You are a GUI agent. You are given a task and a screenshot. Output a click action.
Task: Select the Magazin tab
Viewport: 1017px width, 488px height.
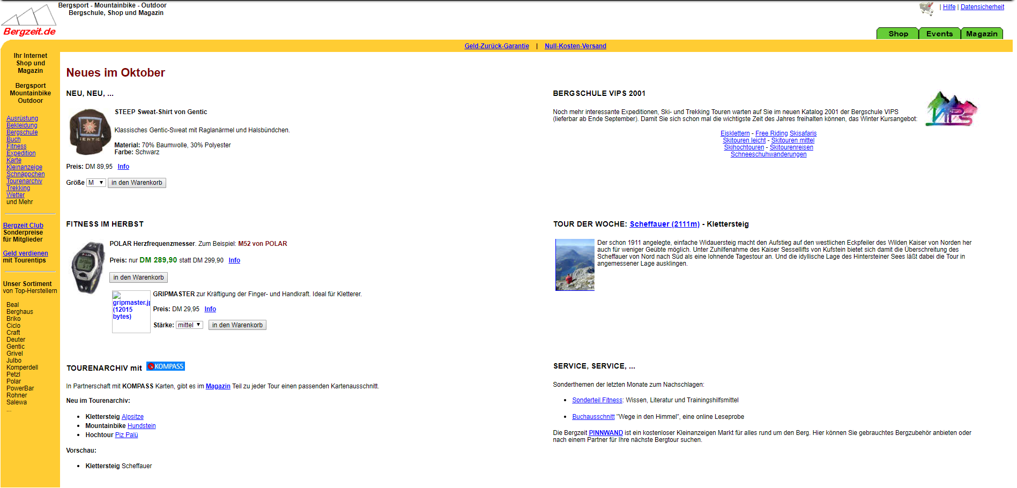[981, 34]
